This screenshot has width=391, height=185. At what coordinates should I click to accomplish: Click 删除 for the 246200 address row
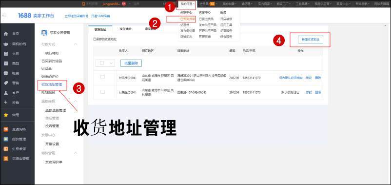click(318, 78)
